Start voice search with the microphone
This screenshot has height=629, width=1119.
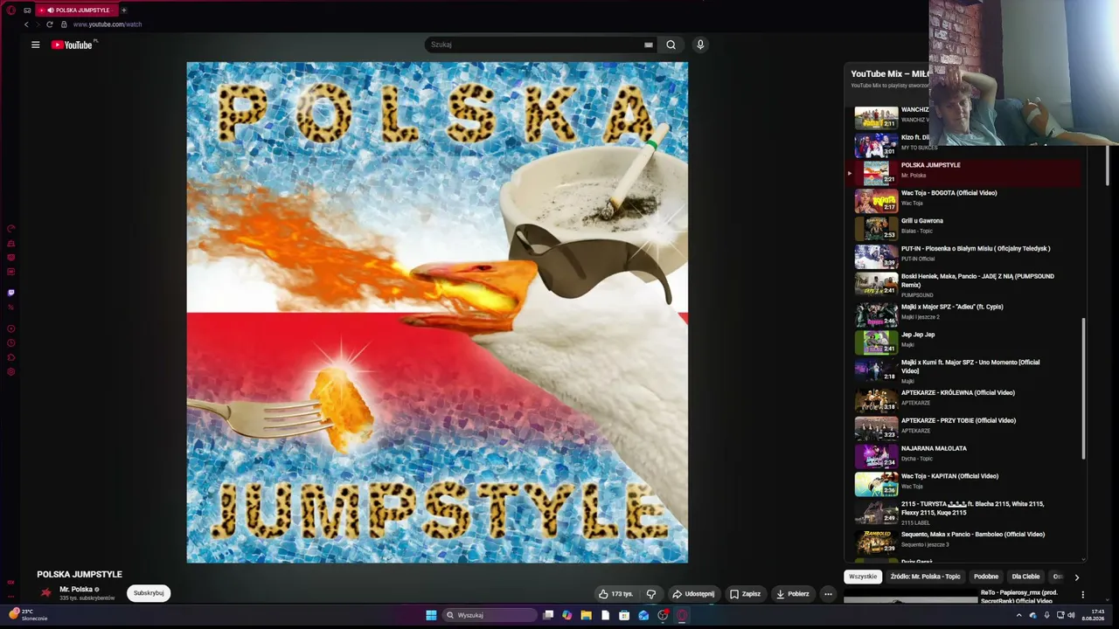point(699,45)
